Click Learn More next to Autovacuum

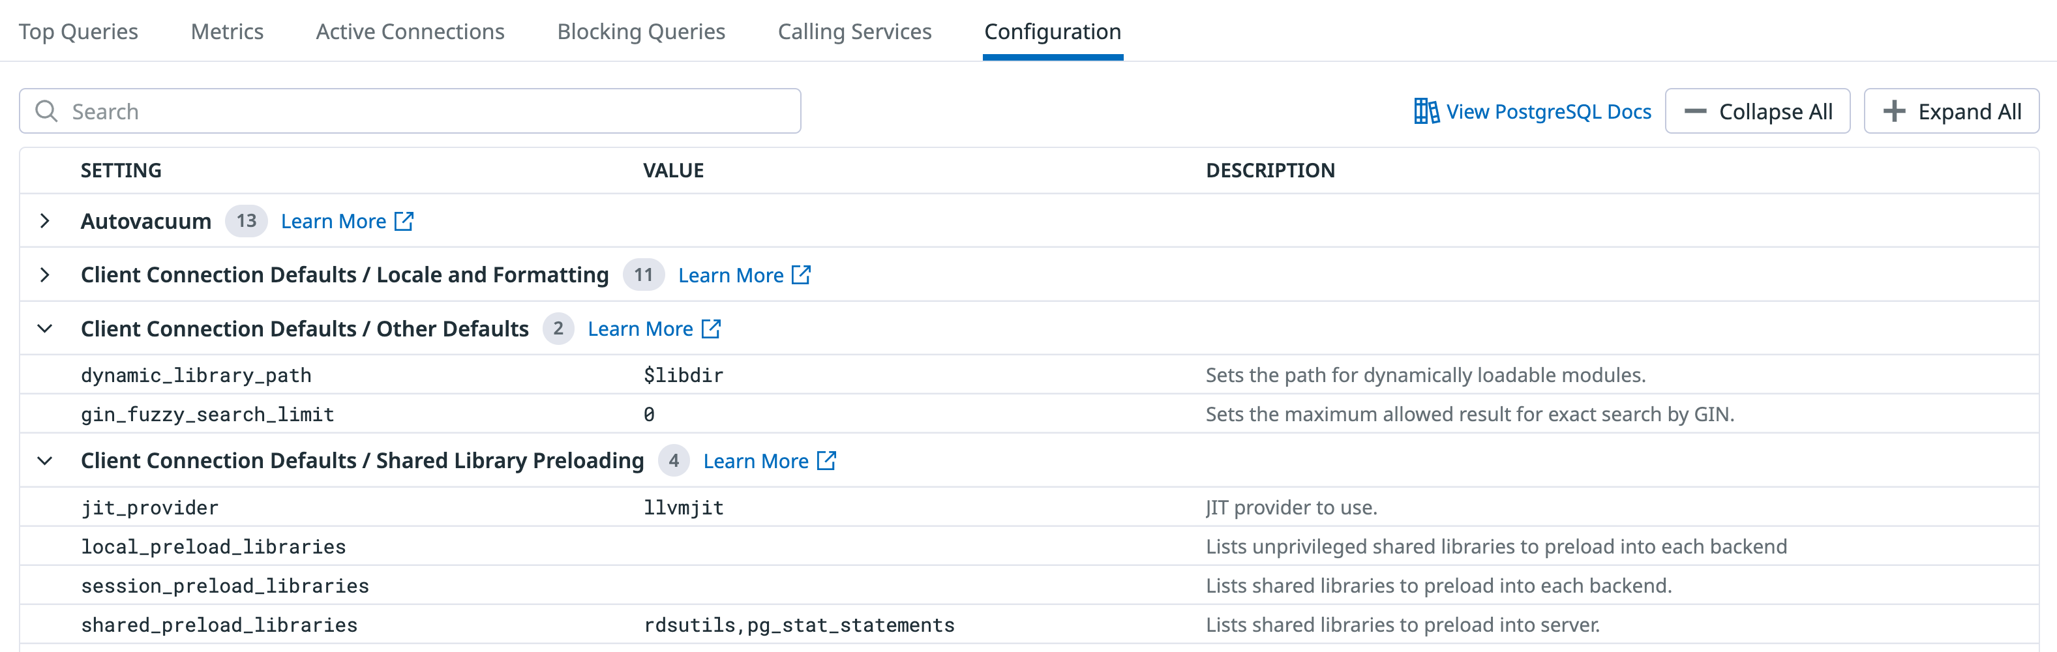pyautogui.click(x=333, y=221)
